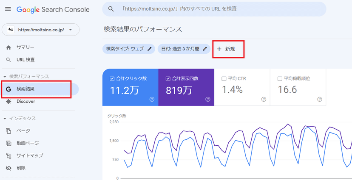The width and height of the screenshot is (352, 180).
Task: Click the 819万 impressions value
Action: pos(179,90)
